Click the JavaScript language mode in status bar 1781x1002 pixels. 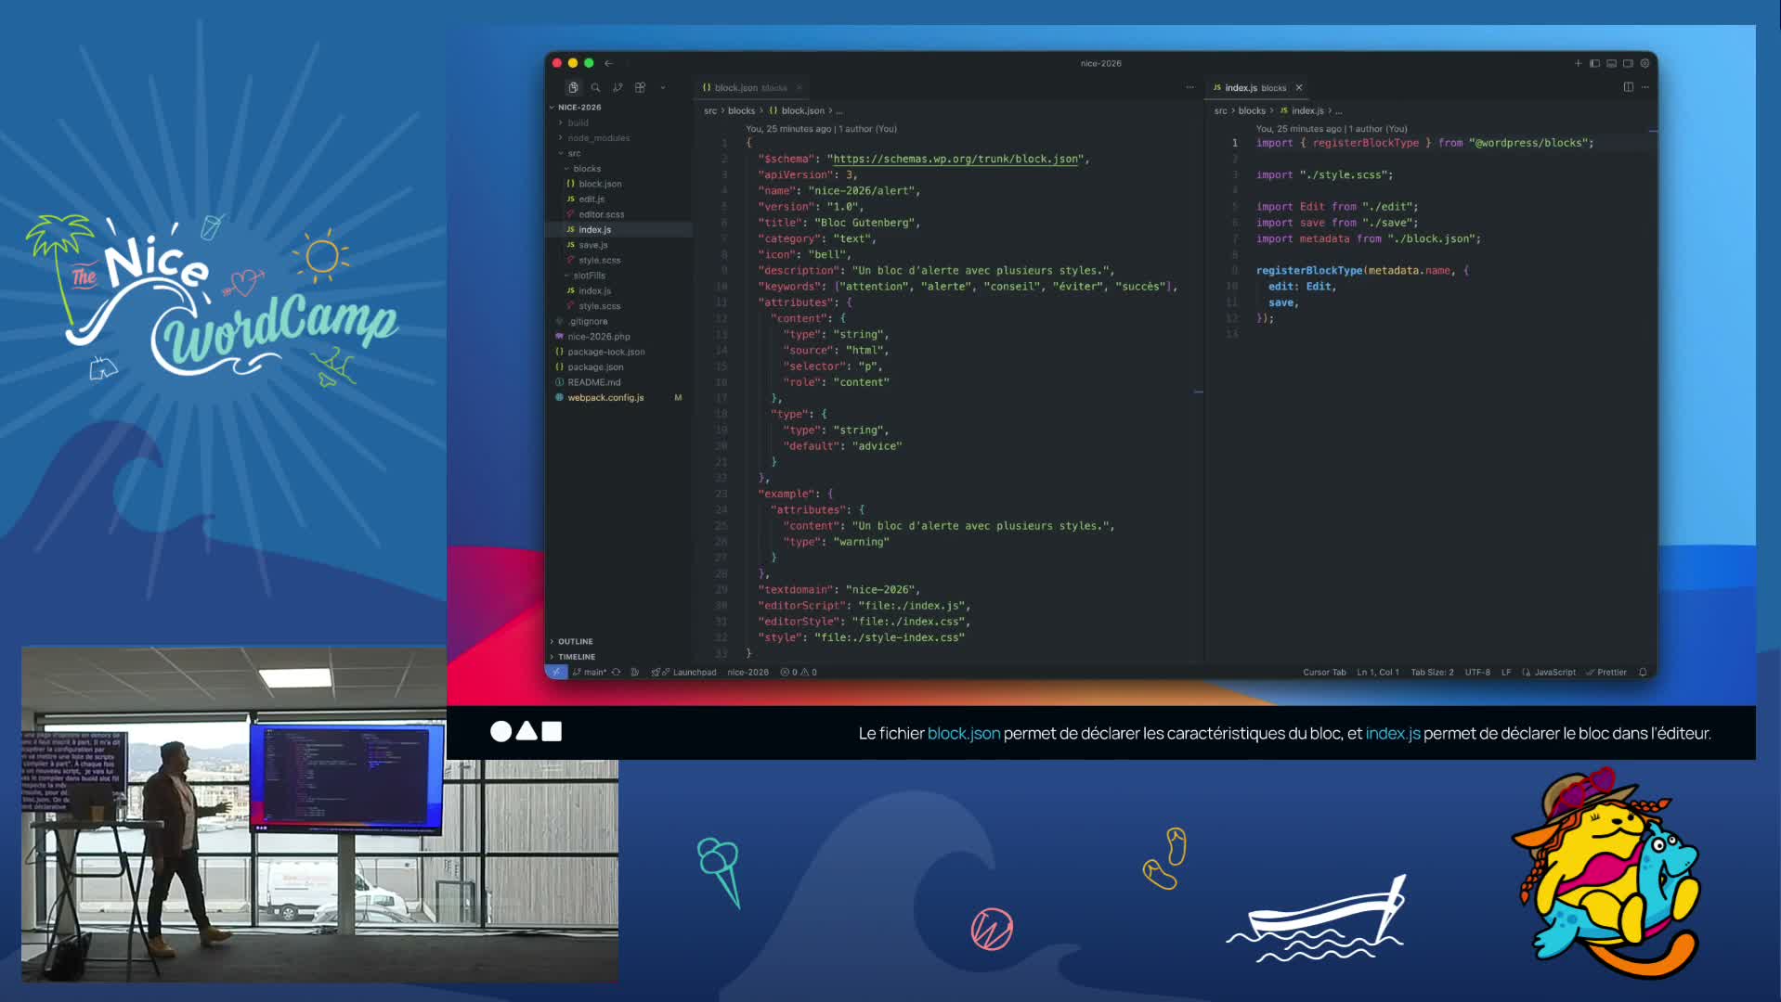coord(1553,672)
